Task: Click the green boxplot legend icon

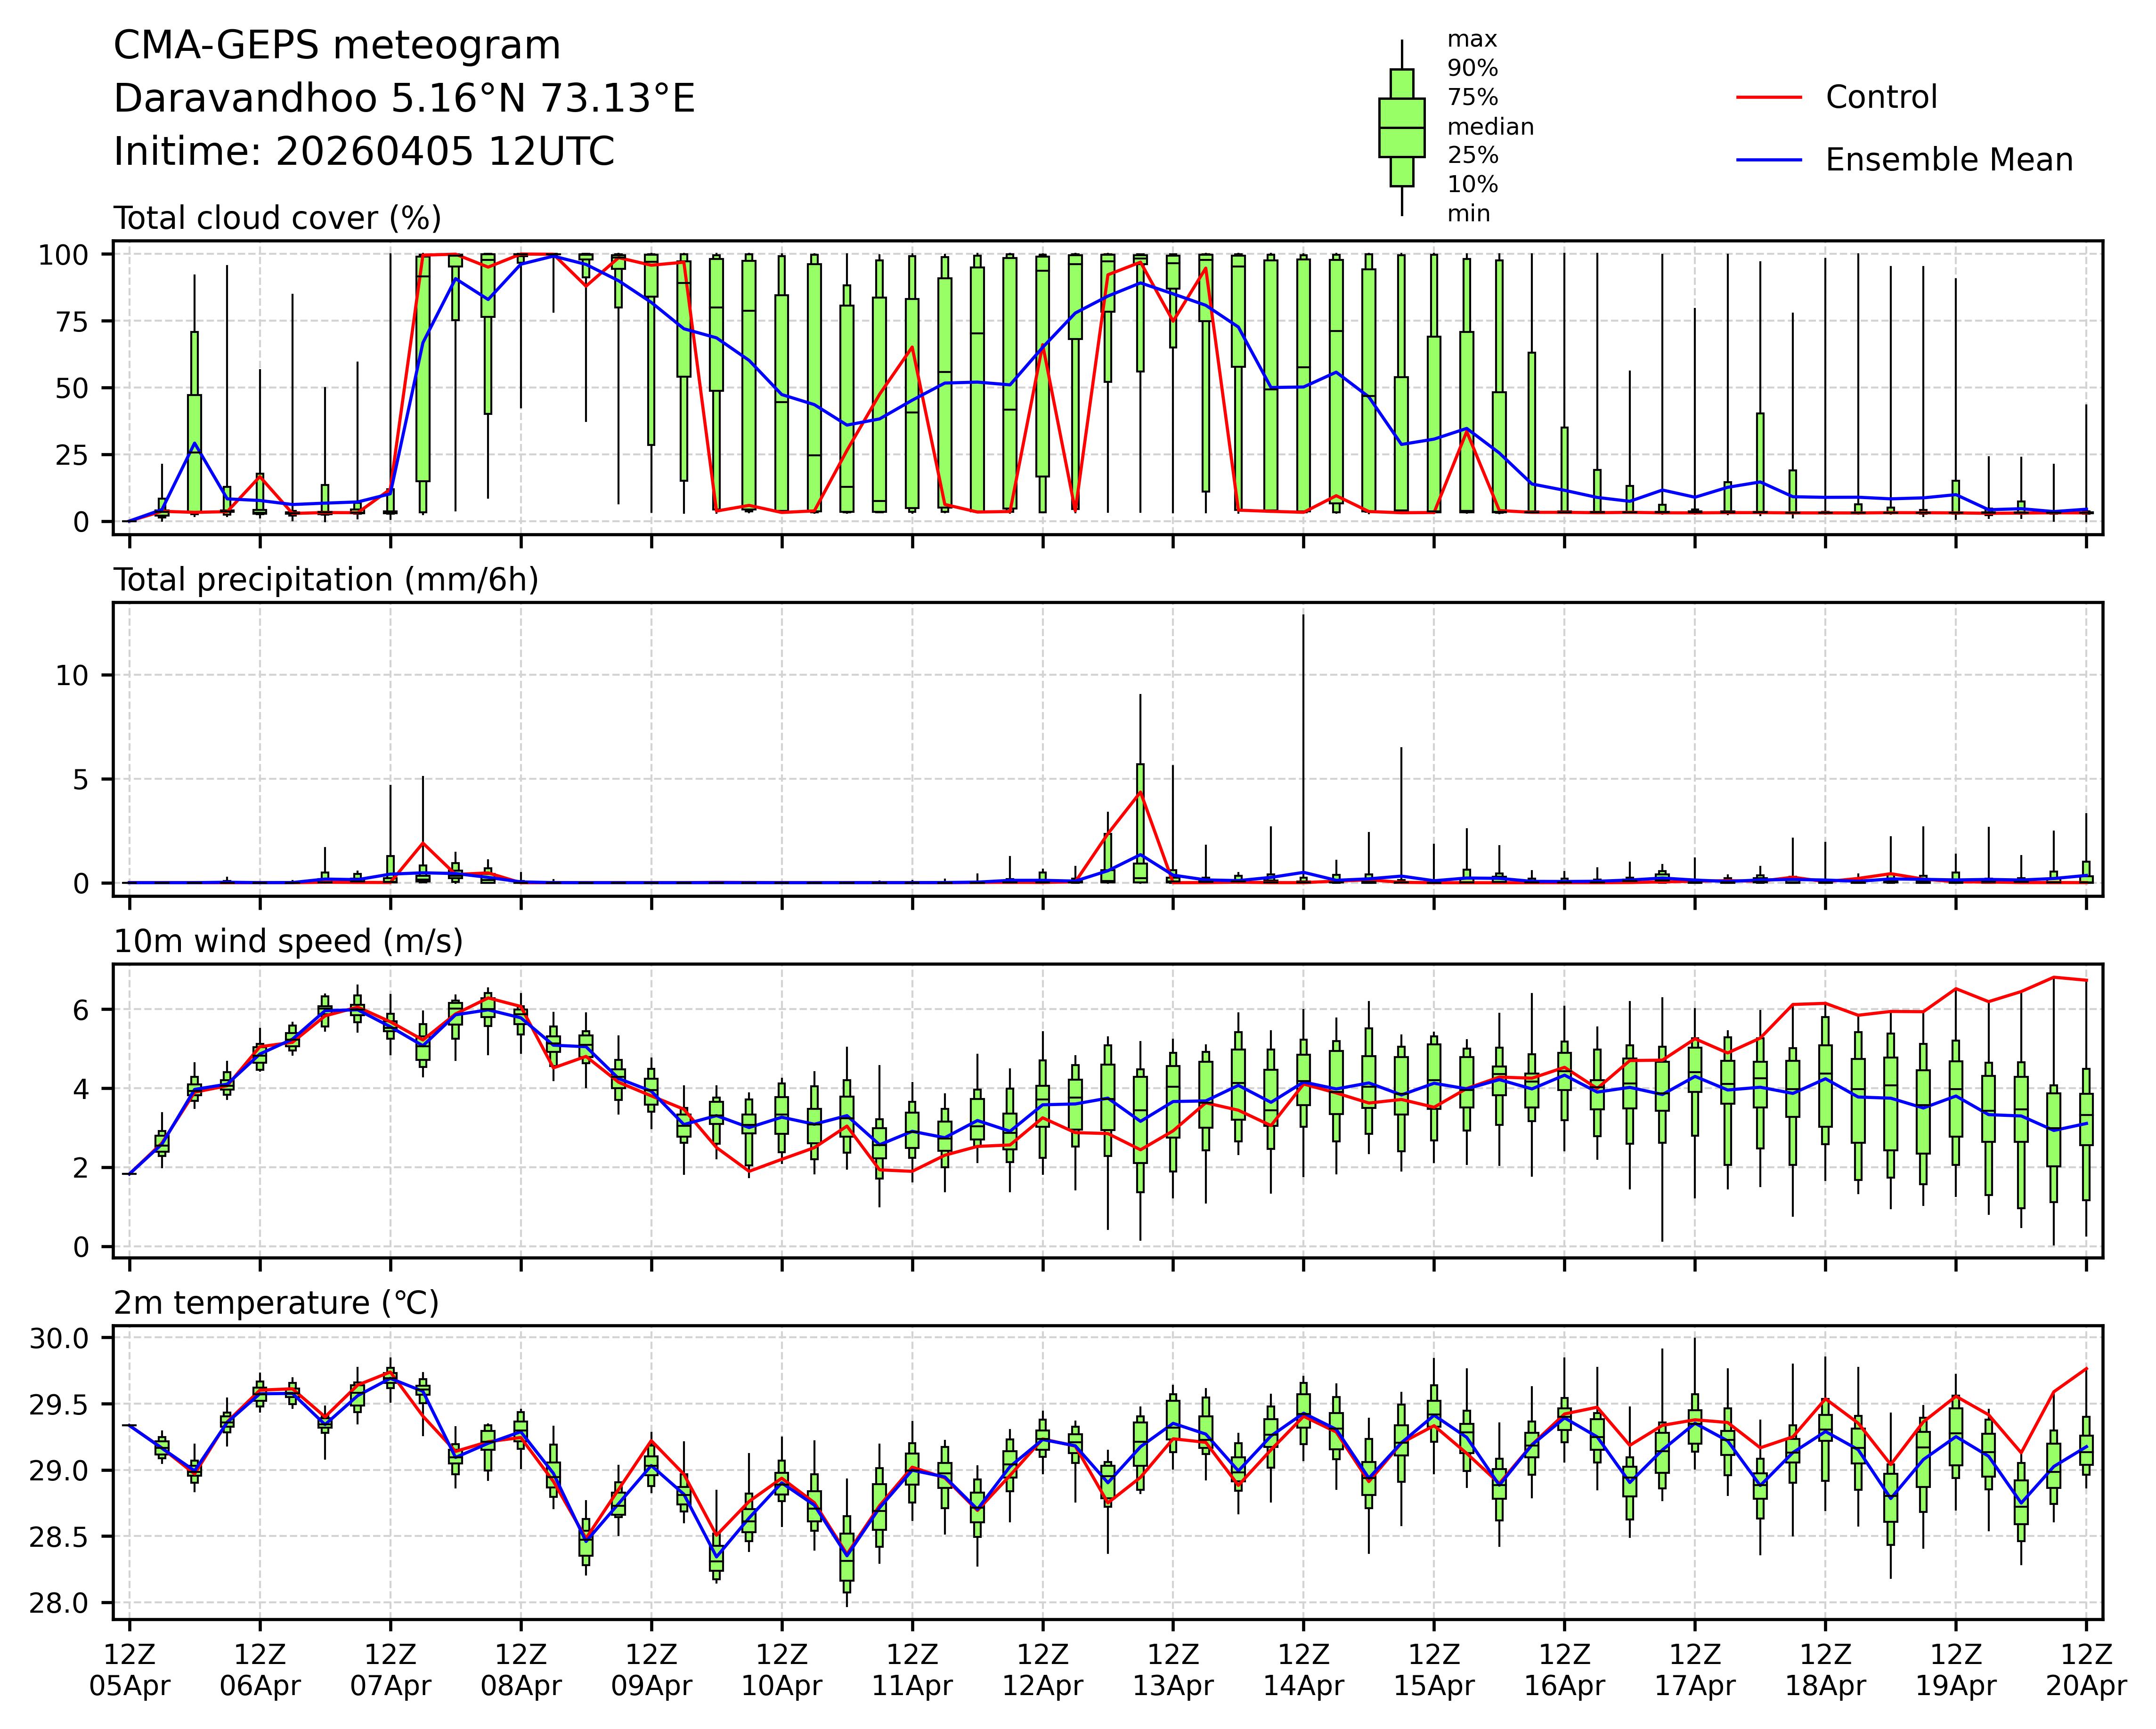Action: point(1401,128)
